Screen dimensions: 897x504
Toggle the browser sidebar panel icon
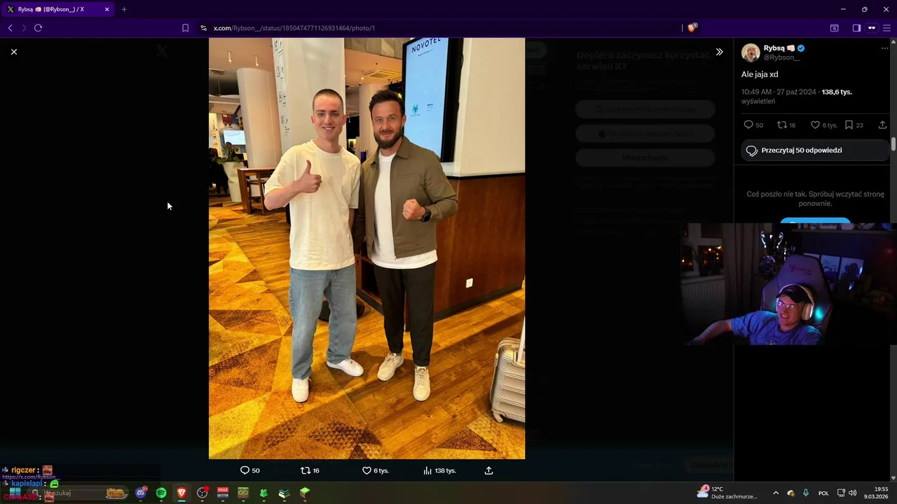pyautogui.click(x=856, y=28)
